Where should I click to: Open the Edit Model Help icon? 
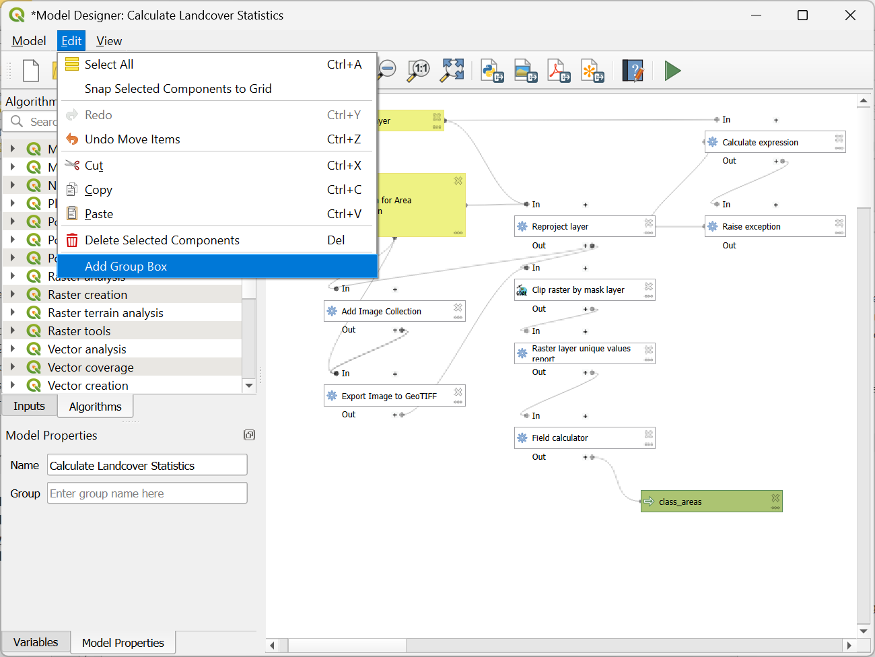[633, 70]
